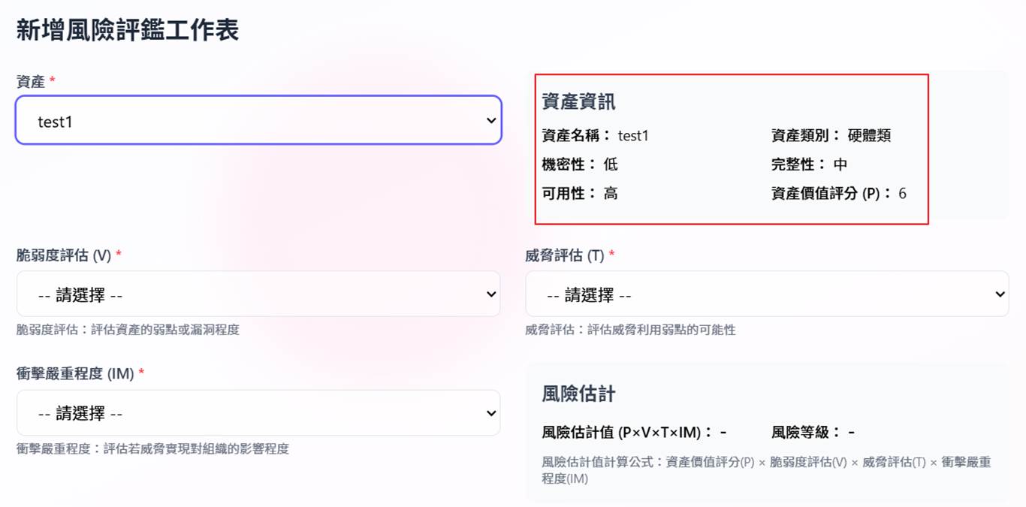Click the 完整性 中 entry
Screen dimensions: 1026x507
(809, 164)
